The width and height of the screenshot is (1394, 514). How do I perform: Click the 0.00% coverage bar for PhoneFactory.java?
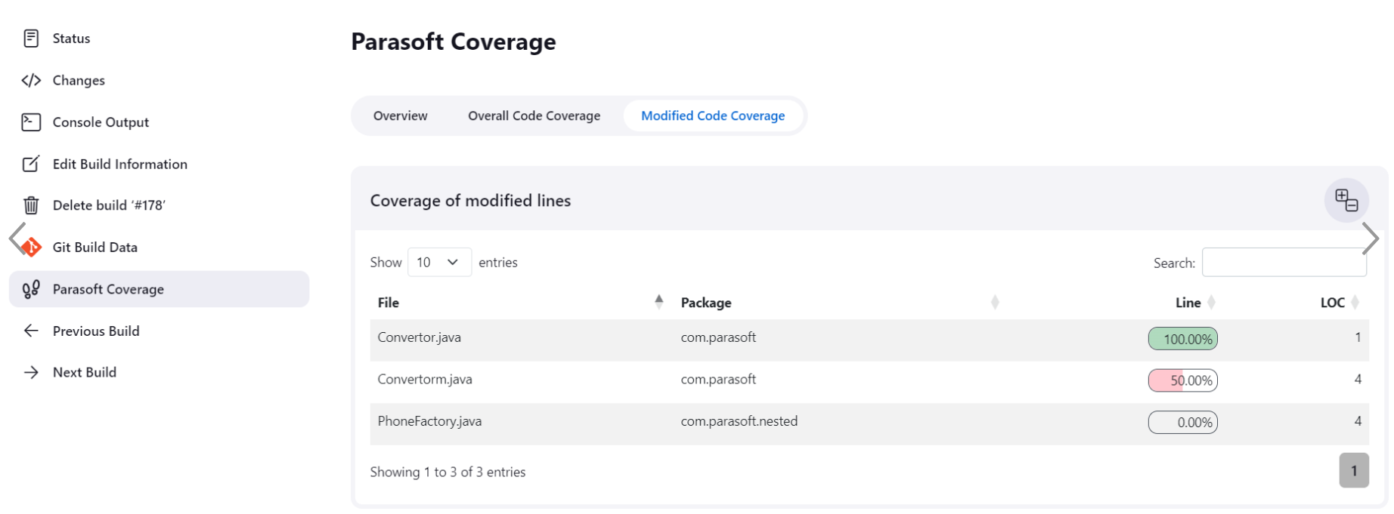click(1182, 423)
